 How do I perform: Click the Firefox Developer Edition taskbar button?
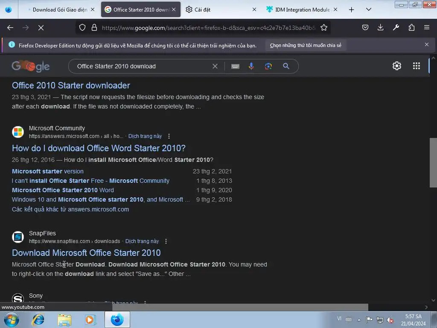pos(117,319)
